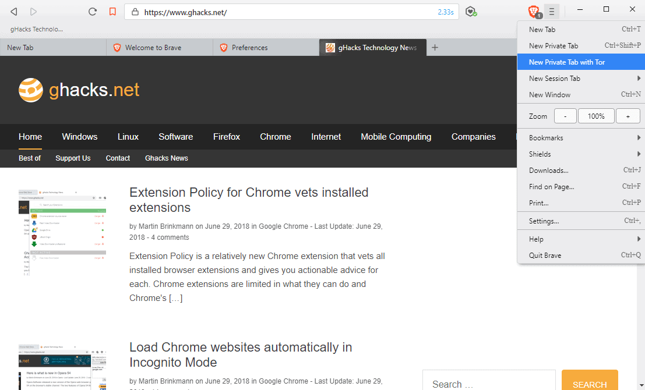Click the gHacks favicon on the active tab
Viewport: 645px width, 390px height.
click(x=329, y=47)
